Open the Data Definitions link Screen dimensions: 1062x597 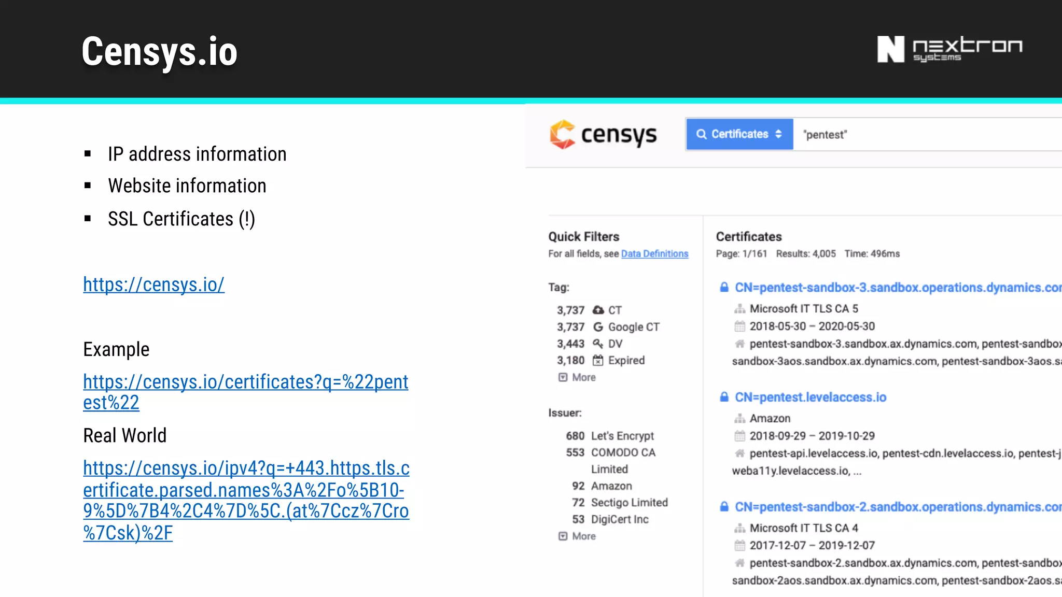[654, 254]
